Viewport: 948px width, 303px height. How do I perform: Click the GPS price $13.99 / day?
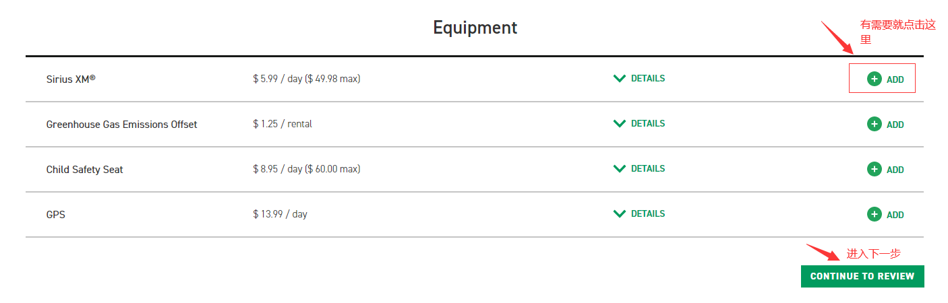pos(280,214)
